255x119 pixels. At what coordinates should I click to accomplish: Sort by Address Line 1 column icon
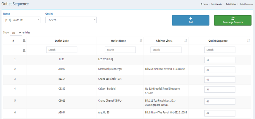[x=186, y=41]
